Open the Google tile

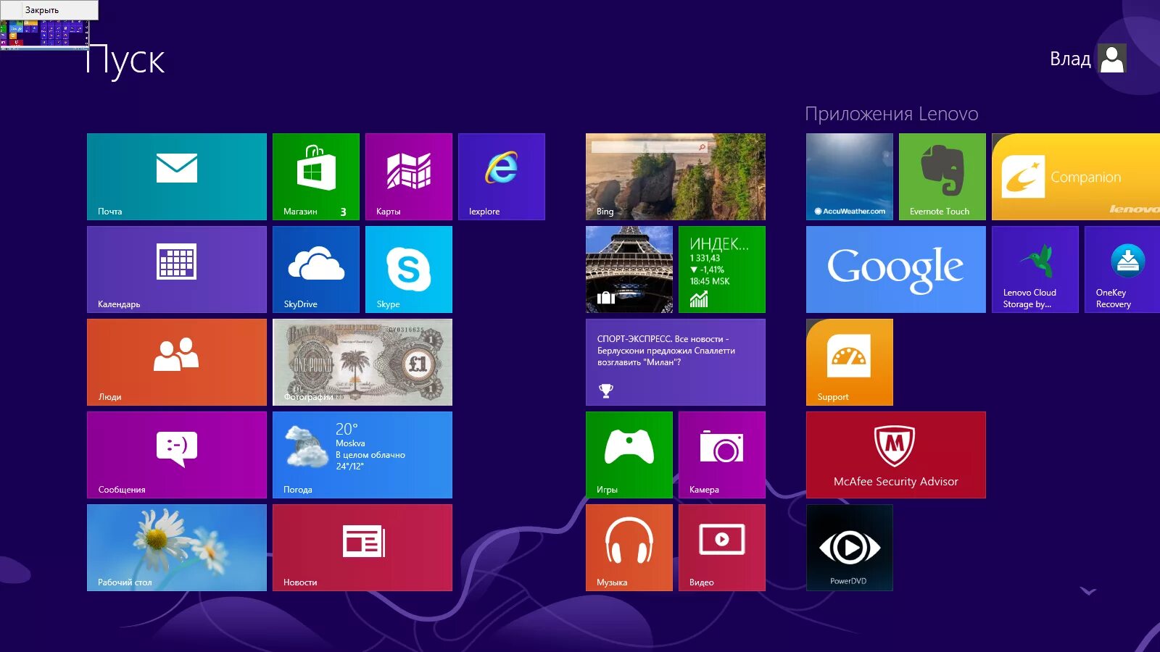896,269
